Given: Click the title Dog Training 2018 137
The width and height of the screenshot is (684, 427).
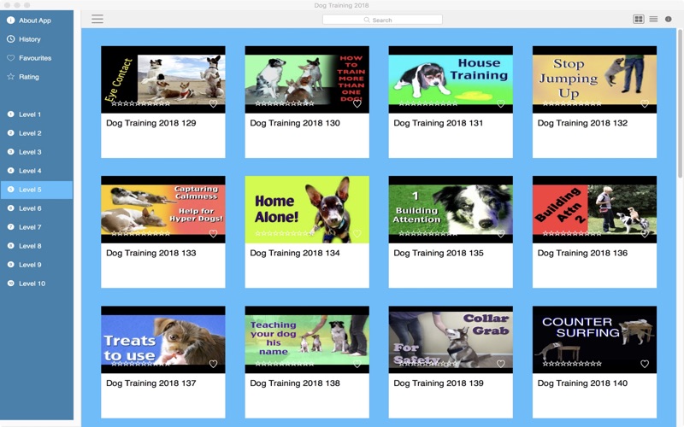Looking at the screenshot, I should click(151, 383).
